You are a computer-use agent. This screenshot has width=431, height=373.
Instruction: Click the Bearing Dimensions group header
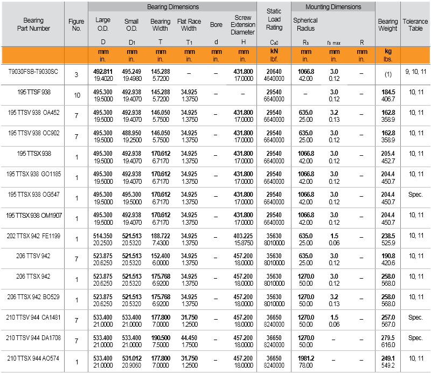[172, 7]
